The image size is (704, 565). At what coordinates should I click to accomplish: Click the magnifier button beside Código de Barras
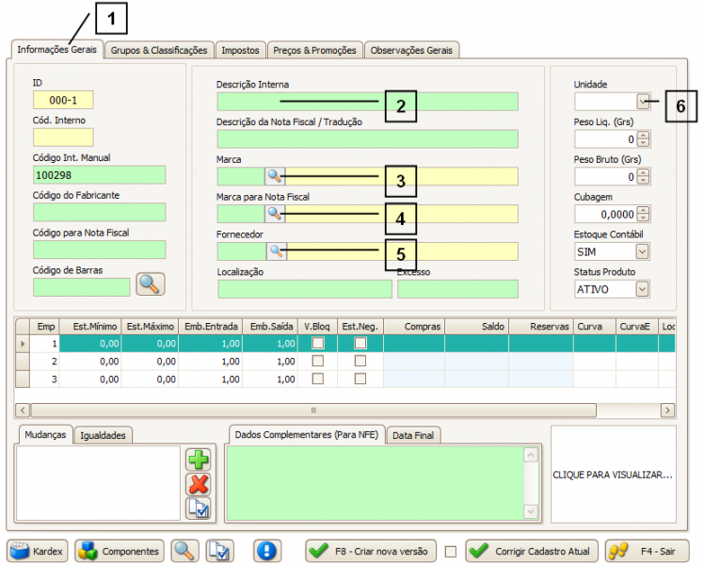pos(151,283)
